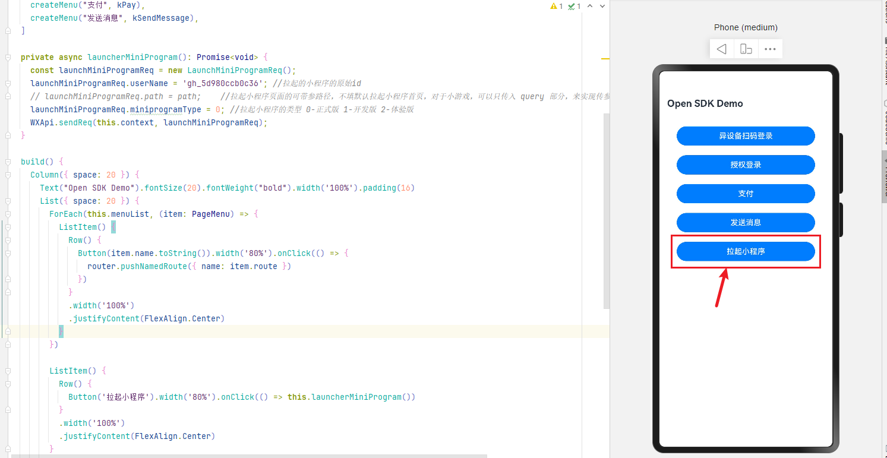Click WXApi.sendReq call line
The height and width of the screenshot is (458, 887).
click(149, 123)
